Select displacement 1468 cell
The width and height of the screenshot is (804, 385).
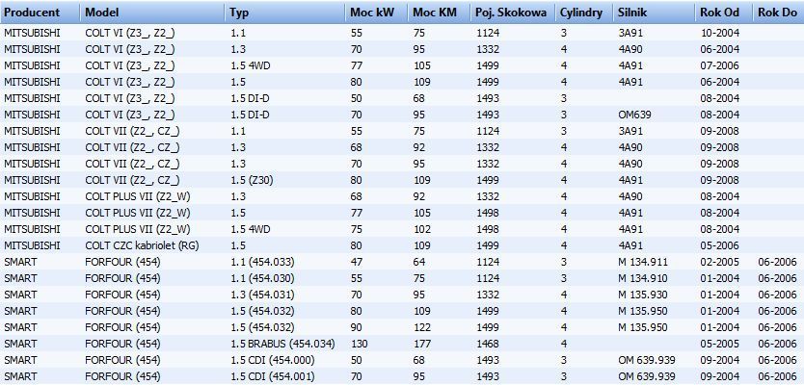click(487, 344)
